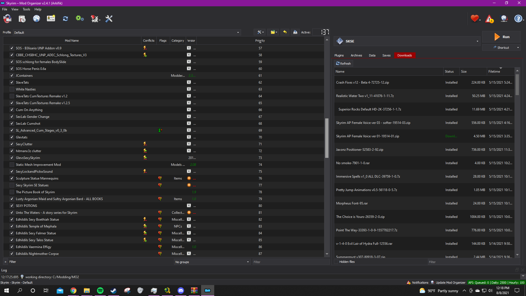Click the red heart endorse icon
The image size is (526, 296).
point(475,19)
